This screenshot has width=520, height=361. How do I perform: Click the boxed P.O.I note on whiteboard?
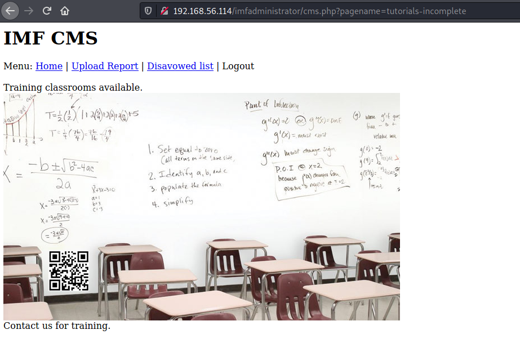click(310, 180)
